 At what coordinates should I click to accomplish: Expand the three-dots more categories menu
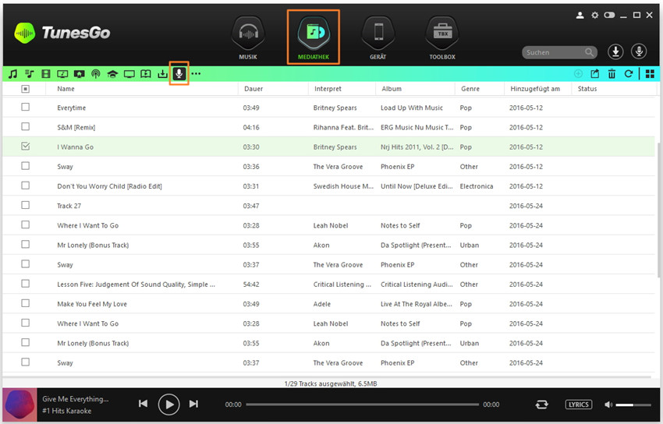pyautogui.click(x=196, y=74)
